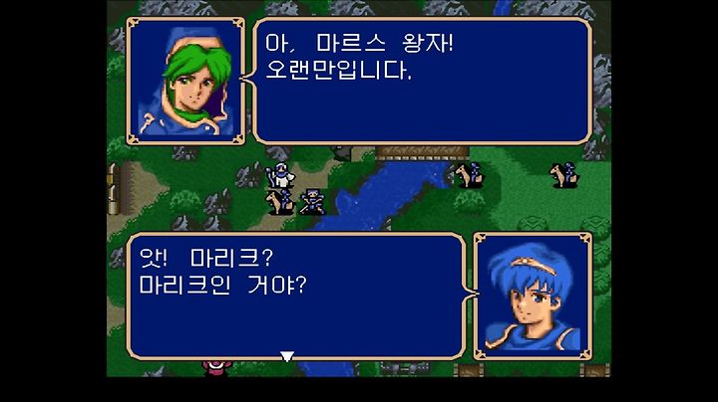Select the cavalier east of the river
Image resolution: width=718 pixels, height=402 pixels.
[x=470, y=175]
